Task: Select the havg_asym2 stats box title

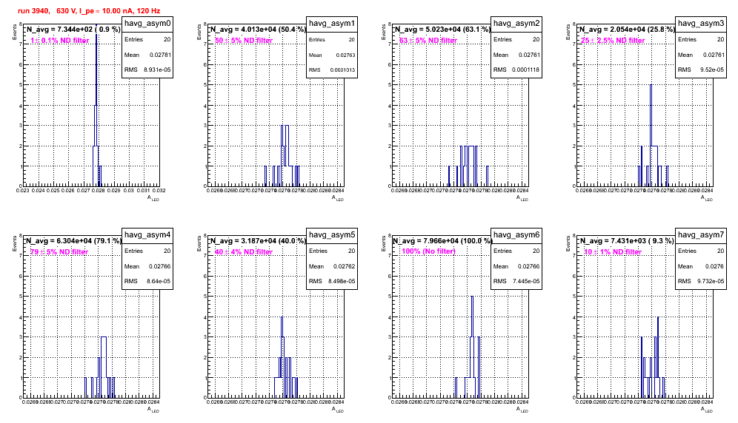Action: (x=516, y=24)
